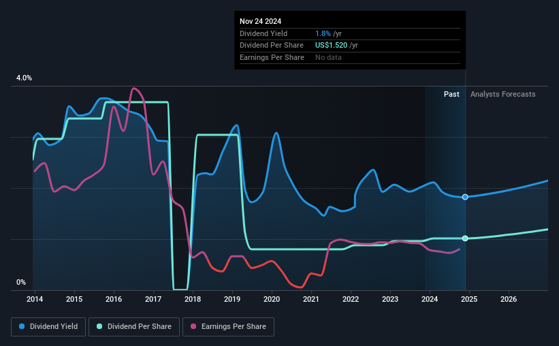
Task: Click the pink Earnings Per Share legend dot
Action: tap(193, 326)
